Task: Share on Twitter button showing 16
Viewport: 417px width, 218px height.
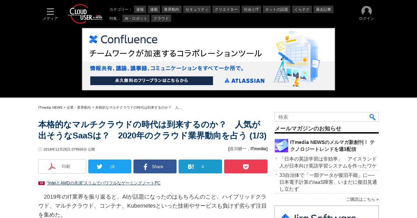Action: [110, 166]
